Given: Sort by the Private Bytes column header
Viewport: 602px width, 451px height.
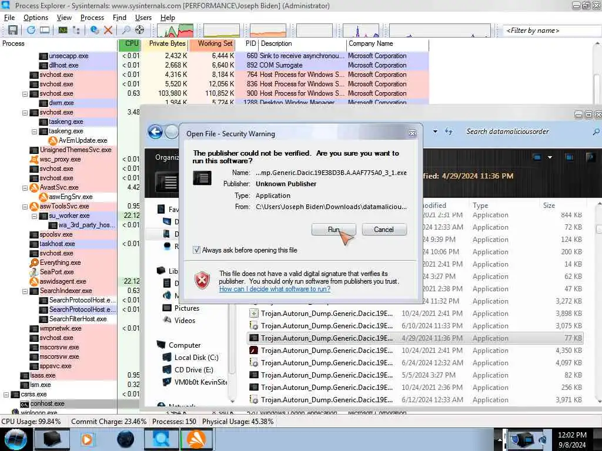Looking at the screenshot, I should click(165, 43).
